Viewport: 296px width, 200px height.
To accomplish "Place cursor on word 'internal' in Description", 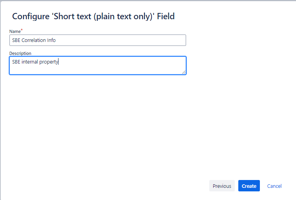I will [x=29, y=62].
